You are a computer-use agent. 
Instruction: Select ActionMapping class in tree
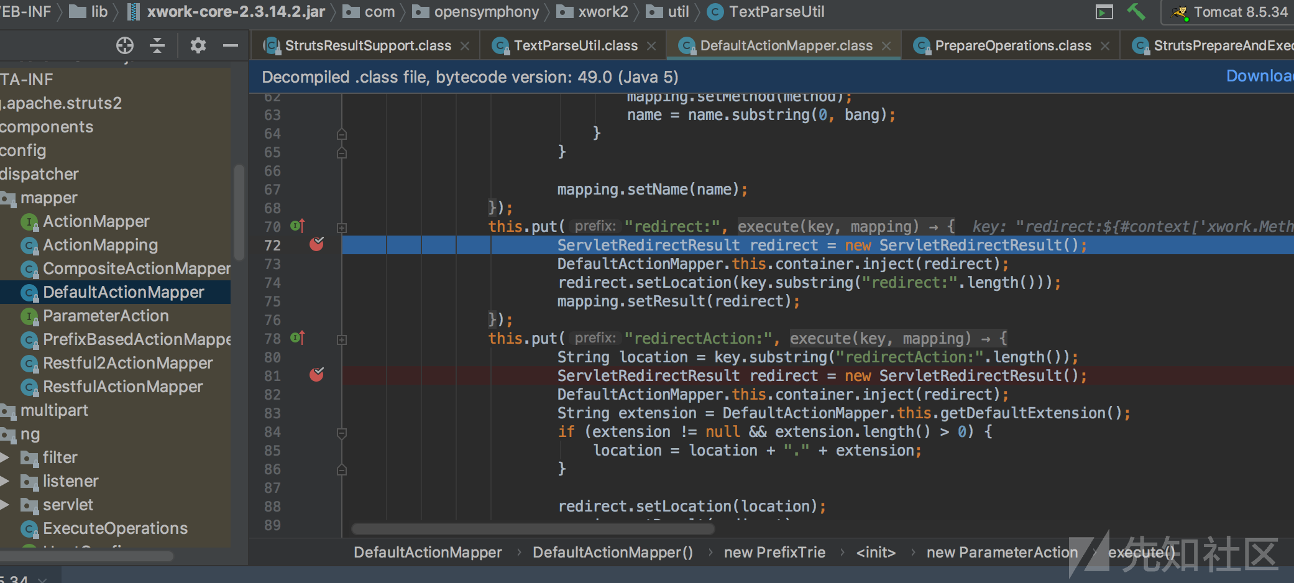tap(100, 245)
